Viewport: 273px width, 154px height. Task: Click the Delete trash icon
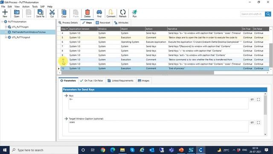tap(87, 13)
